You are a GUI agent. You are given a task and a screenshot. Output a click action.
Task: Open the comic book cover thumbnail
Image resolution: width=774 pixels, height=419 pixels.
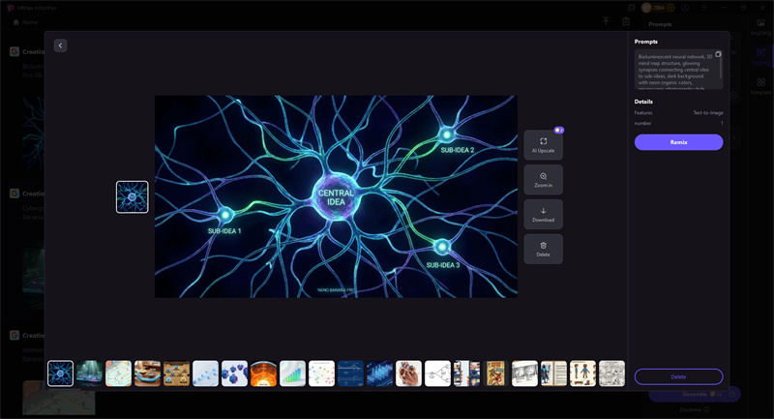(495, 374)
